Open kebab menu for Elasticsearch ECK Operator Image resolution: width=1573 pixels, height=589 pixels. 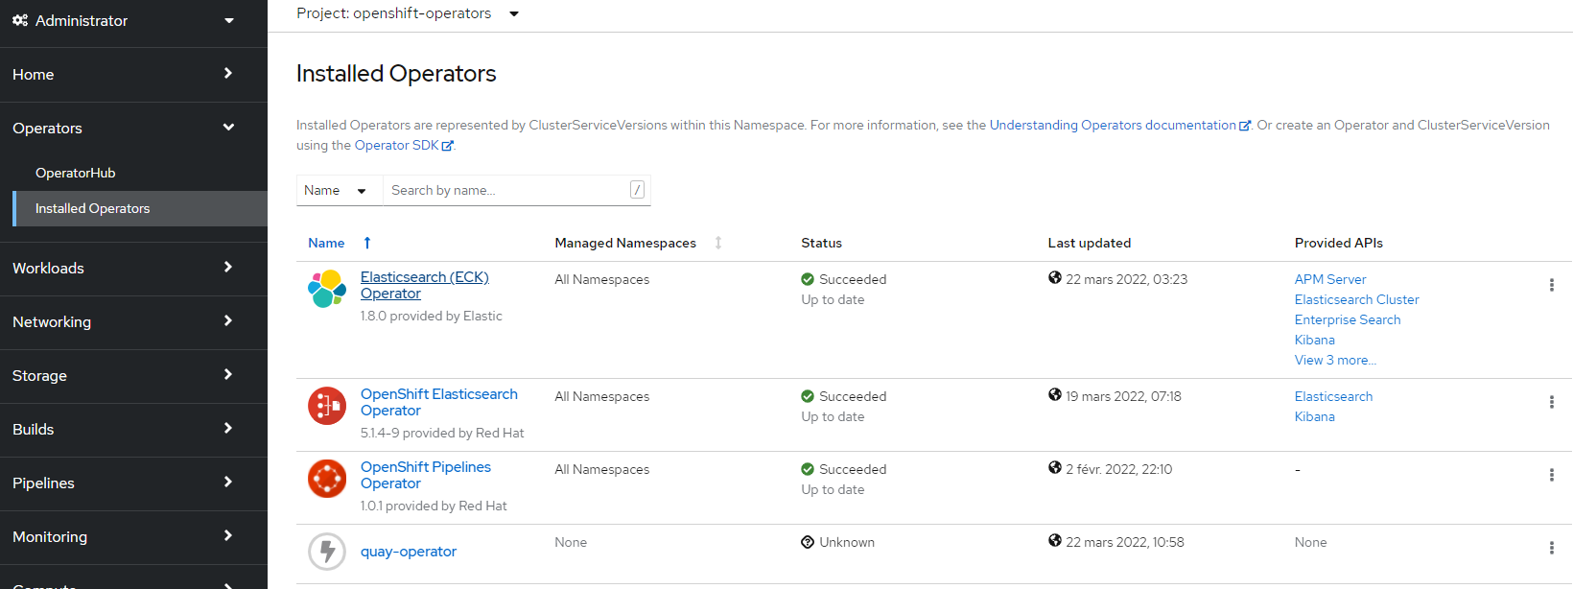(1551, 285)
